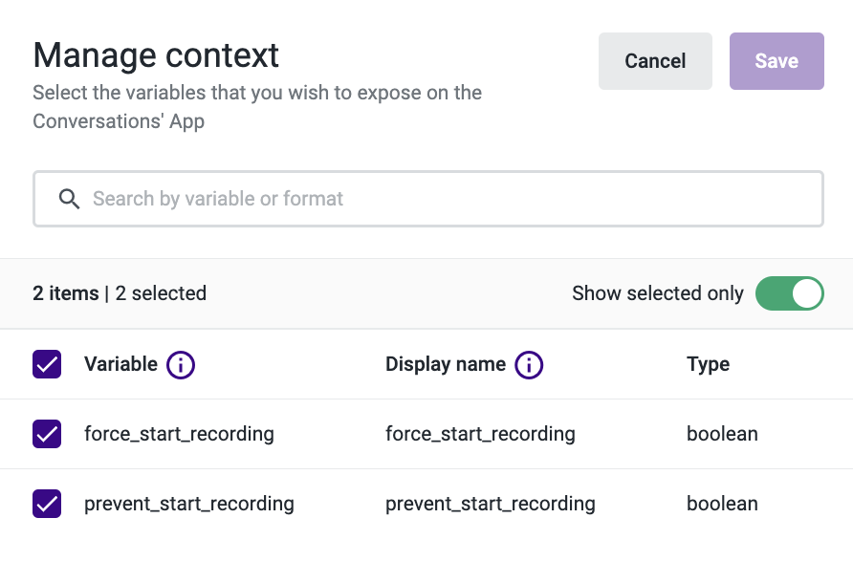Image resolution: width=853 pixels, height=583 pixels.
Task: Select the prevent_start_recording display name cell
Action: pos(491,504)
